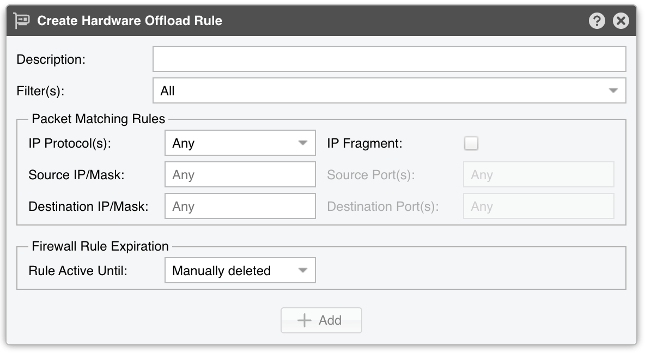Open the Rule Active Until dropdown
Screen dimensions: 645x353
coord(240,270)
